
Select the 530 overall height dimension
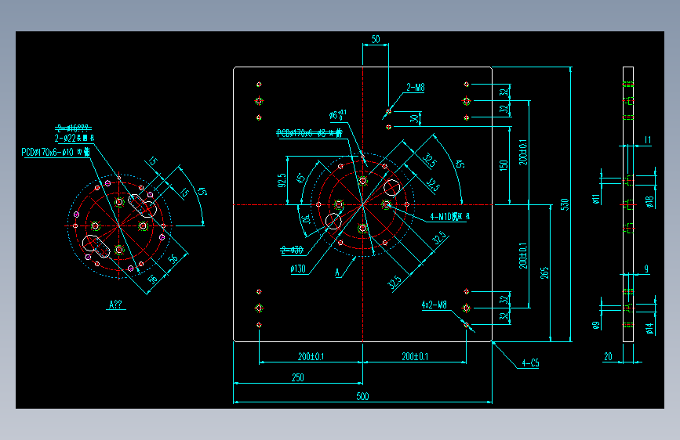point(564,204)
